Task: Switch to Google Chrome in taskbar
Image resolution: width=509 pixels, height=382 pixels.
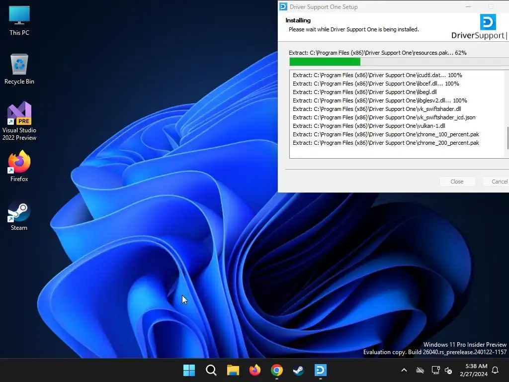Action: [276, 370]
